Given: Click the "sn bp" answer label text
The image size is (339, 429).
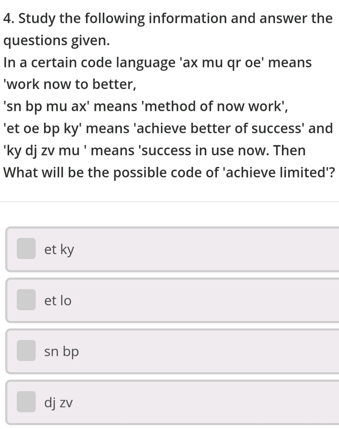Looking at the screenshot, I should tap(62, 352).
